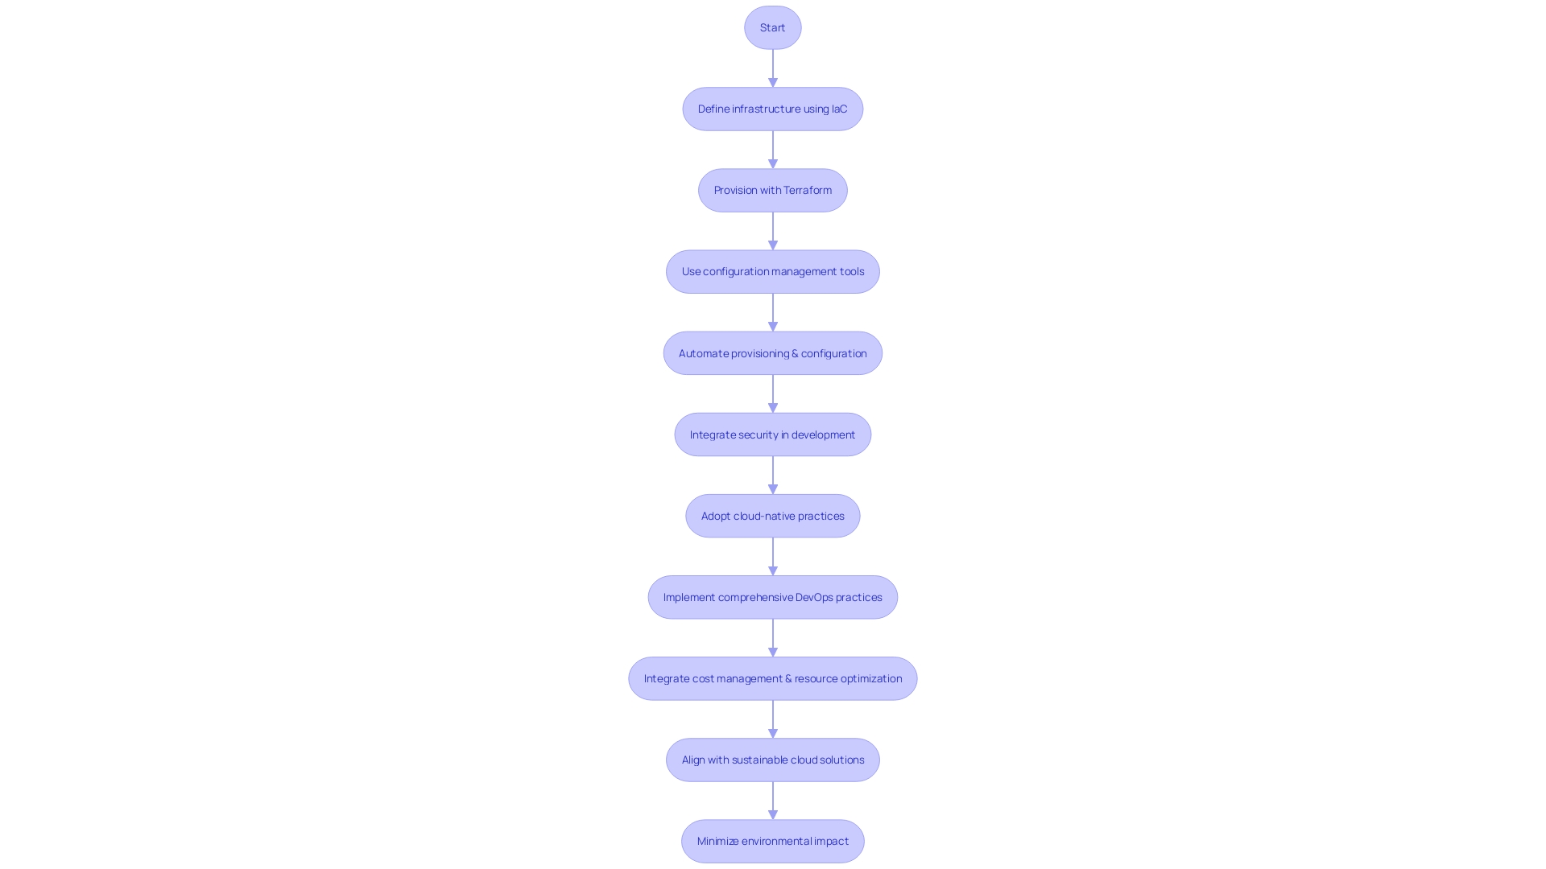1546x869 pixels.
Task: Click the Automate provisioning & configuration node
Action: point(773,352)
